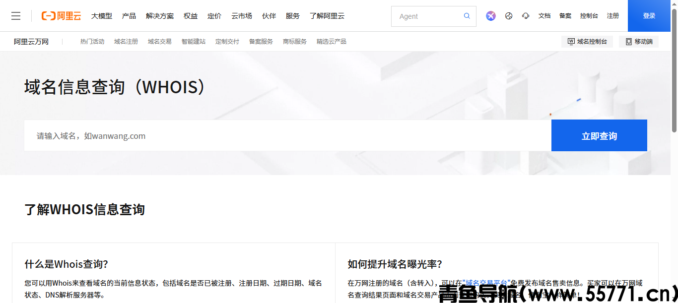678x303 pixels.
Task: Select 精选云产品 in sub-navigation
Action: click(x=332, y=42)
